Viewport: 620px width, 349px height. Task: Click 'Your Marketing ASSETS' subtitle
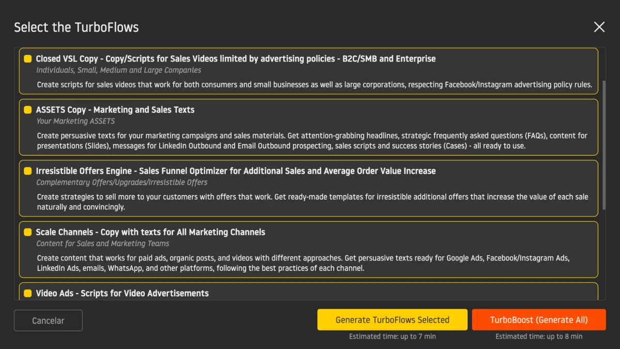coord(75,121)
